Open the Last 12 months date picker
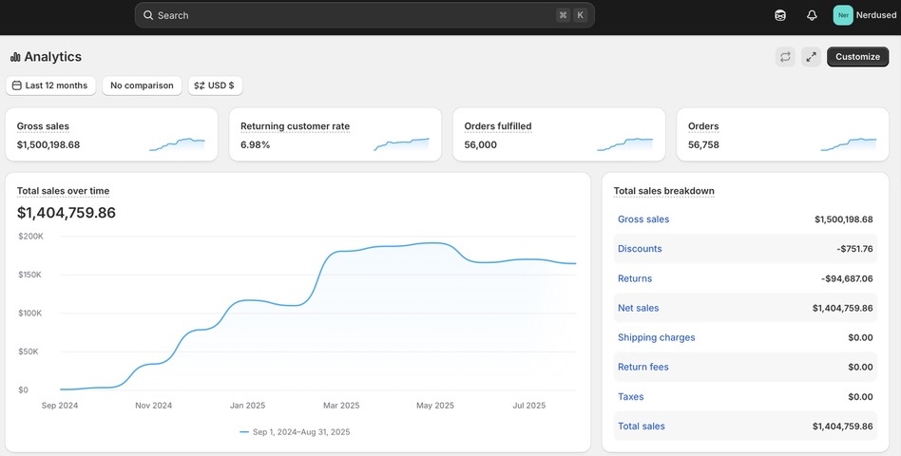This screenshot has height=456, width=901. (50, 85)
